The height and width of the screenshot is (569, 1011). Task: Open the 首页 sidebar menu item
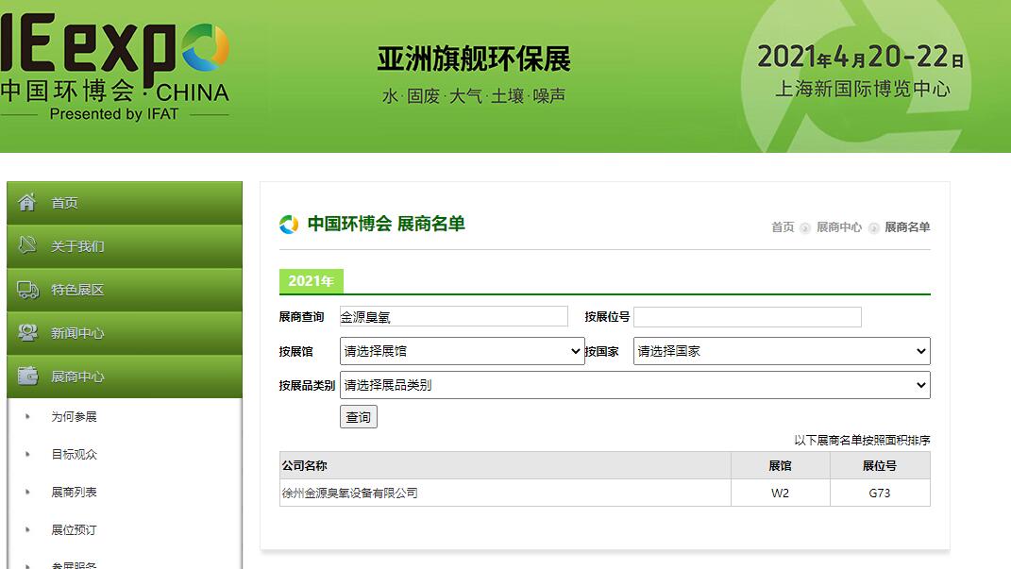pyautogui.click(x=125, y=203)
